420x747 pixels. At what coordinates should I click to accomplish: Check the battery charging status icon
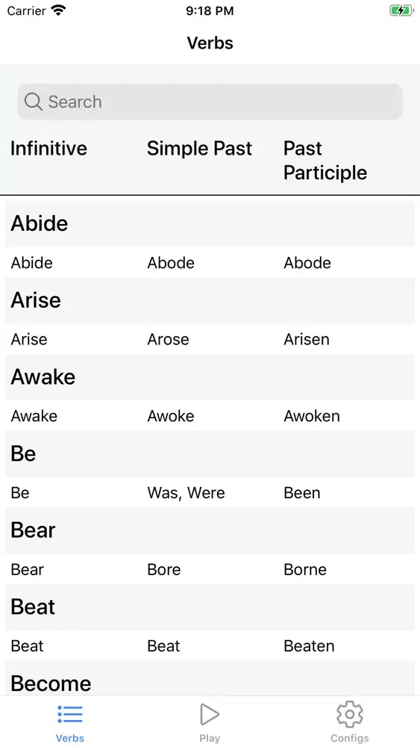[401, 10]
